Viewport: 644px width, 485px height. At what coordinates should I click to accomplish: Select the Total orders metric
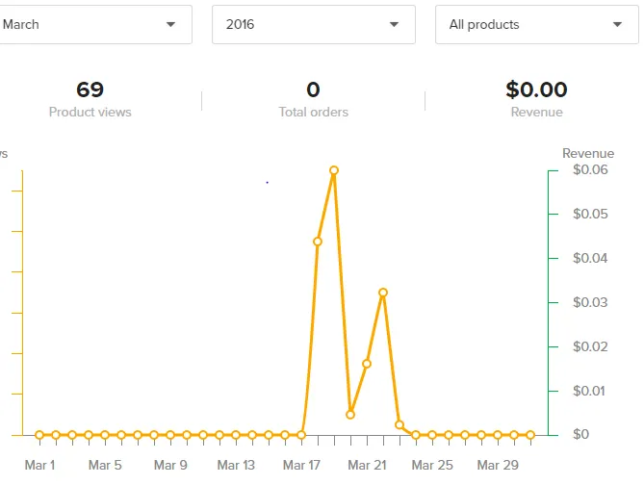point(313,99)
